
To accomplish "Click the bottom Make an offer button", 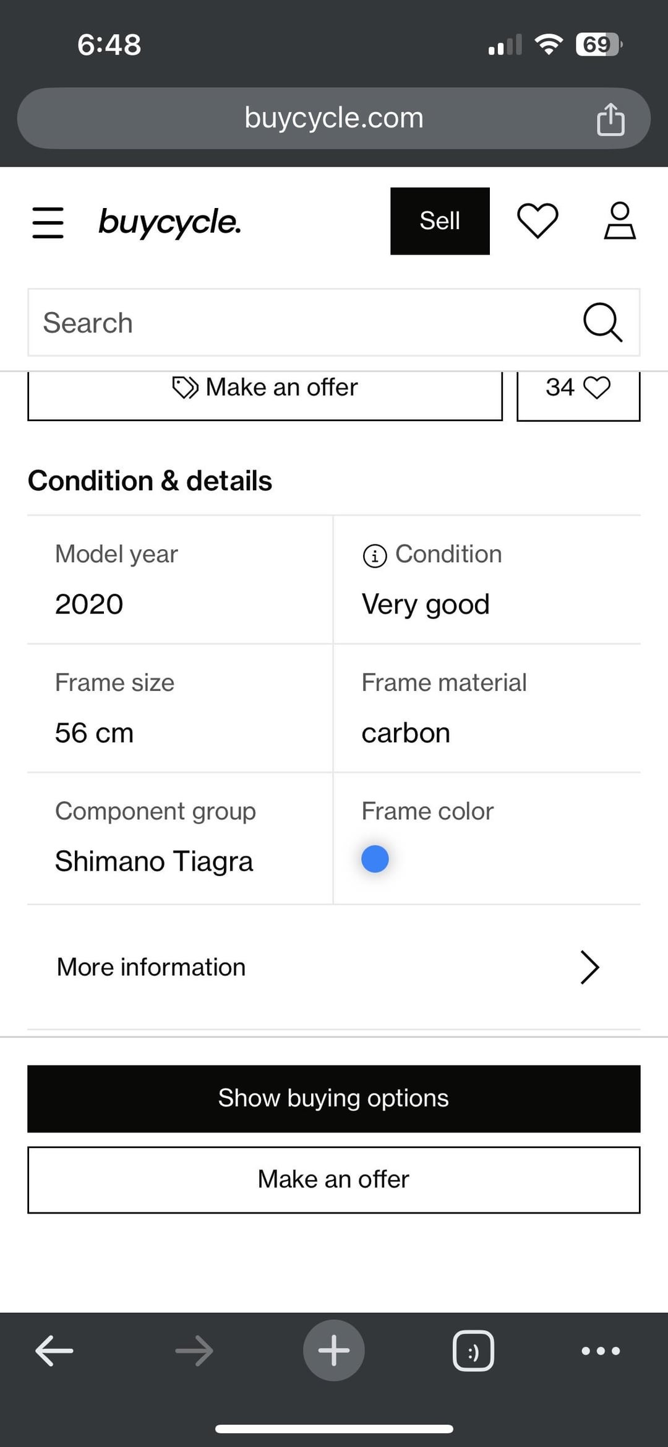I will (334, 1180).
